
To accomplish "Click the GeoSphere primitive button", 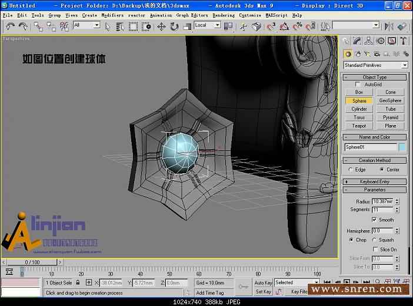I will tap(390, 100).
